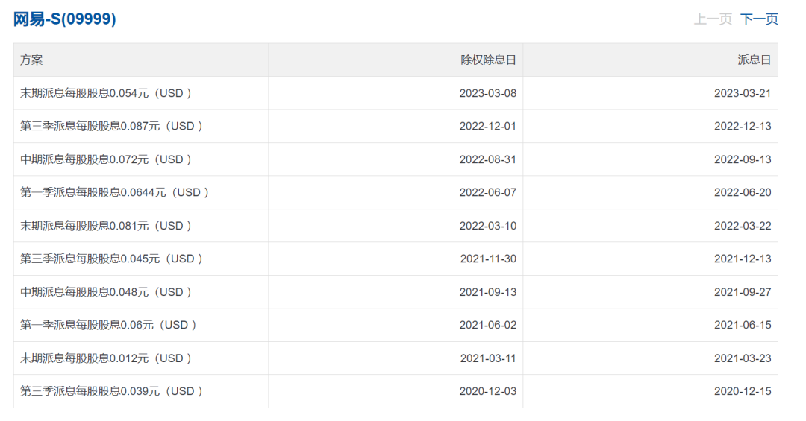The height and width of the screenshot is (421, 806).
Task: Click the 上一页 previous page link
Action: [713, 19]
